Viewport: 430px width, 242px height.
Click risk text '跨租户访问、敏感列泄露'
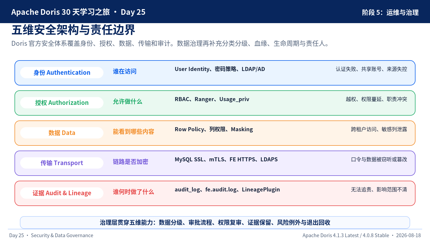tap(379, 129)
